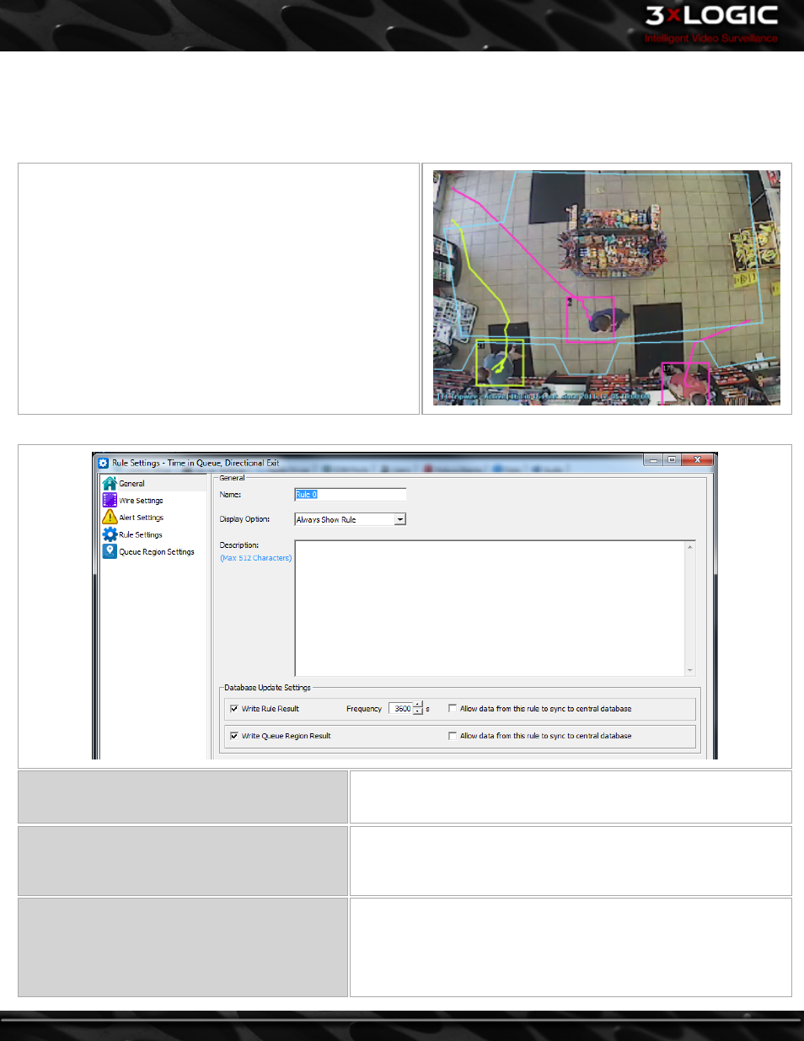
Task: Click the Max 512 Characters note
Action: [256, 558]
